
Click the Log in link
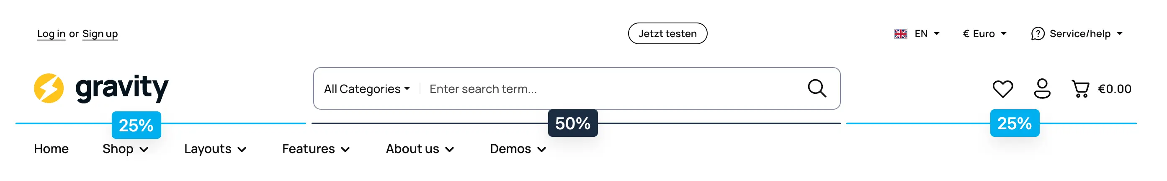click(51, 34)
